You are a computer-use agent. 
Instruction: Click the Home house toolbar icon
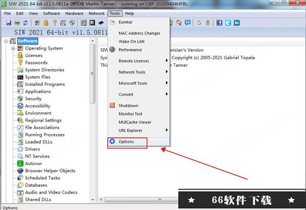click(x=179, y=23)
